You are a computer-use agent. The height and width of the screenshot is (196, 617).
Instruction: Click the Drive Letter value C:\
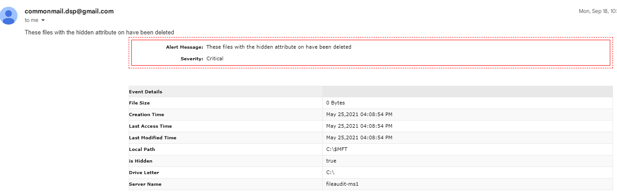[330, 172]
